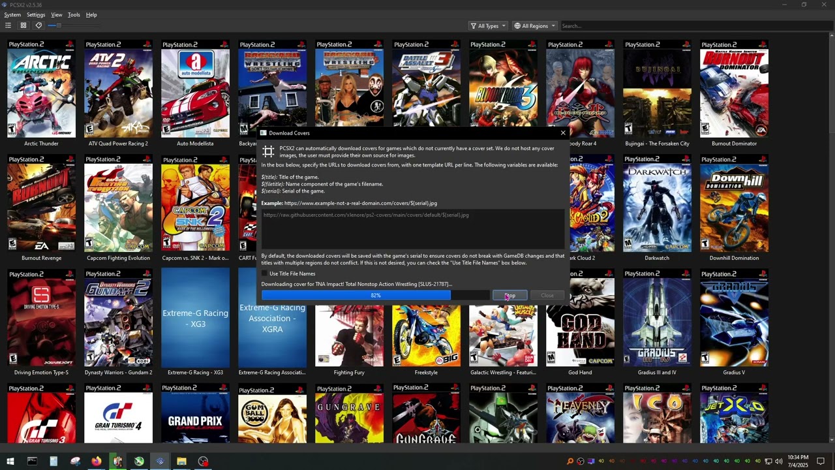Toggle cover titles tag icon
This screenshot has width=835, height=470.
point(38,25)
